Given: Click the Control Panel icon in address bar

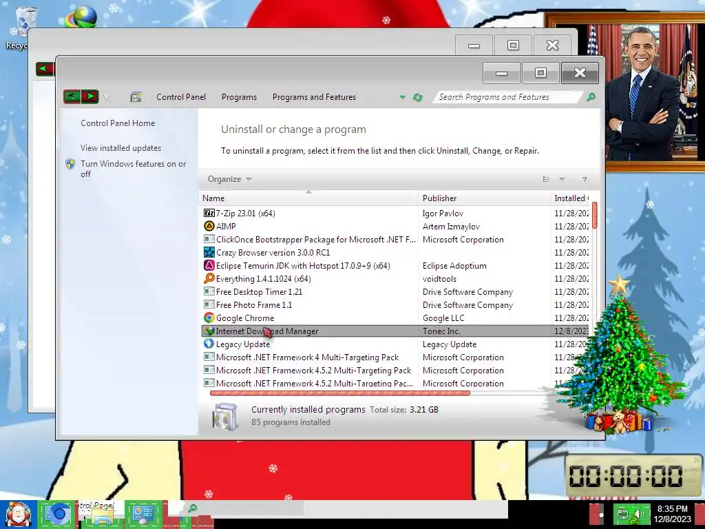Looking at the screenshot, I should tap(136, 96).
